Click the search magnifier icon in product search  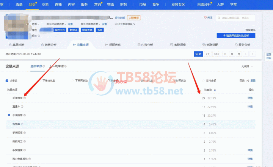tap(218, 18)
